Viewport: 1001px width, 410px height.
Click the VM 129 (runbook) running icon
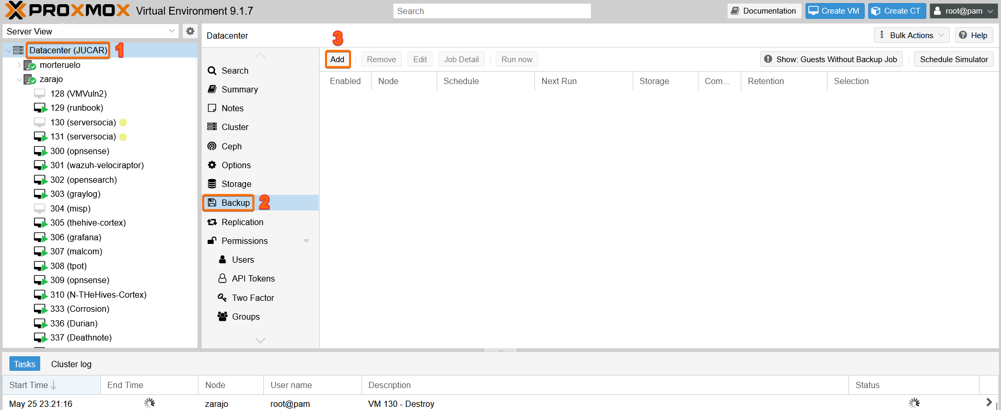click(40, 108)
